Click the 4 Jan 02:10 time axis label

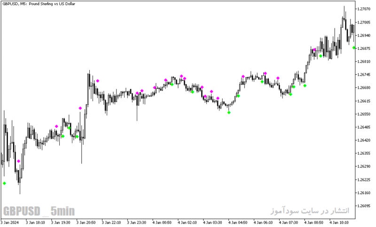(187, 223)
